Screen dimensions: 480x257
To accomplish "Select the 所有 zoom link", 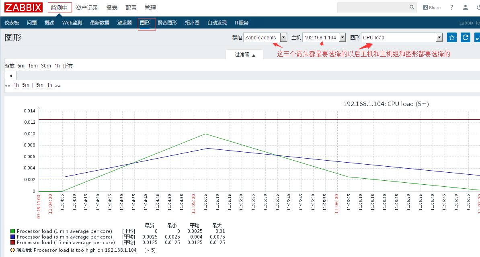I will pyautogui.click(x=68, y=66).
